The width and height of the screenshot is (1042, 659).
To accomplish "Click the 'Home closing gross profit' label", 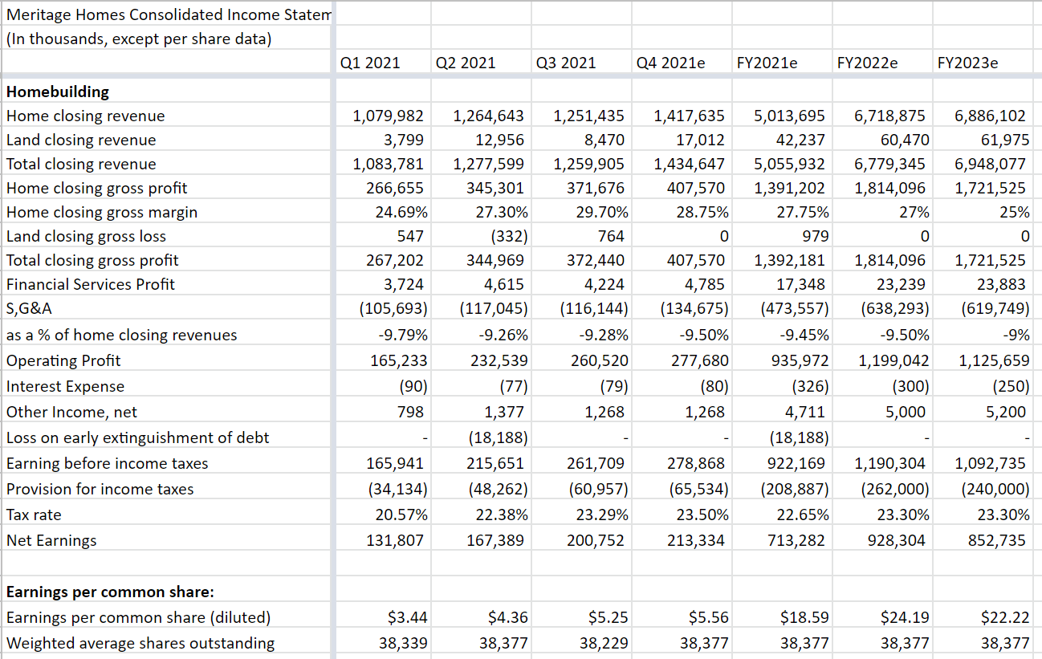I will (96, 188).
